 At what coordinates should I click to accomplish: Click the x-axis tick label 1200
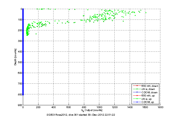(x=114, y=107)
